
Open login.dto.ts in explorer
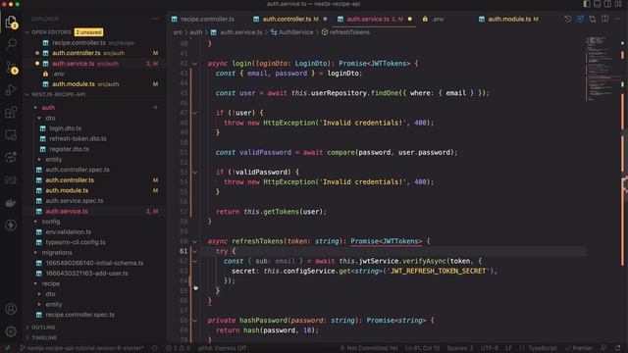(x=66, y=128)
